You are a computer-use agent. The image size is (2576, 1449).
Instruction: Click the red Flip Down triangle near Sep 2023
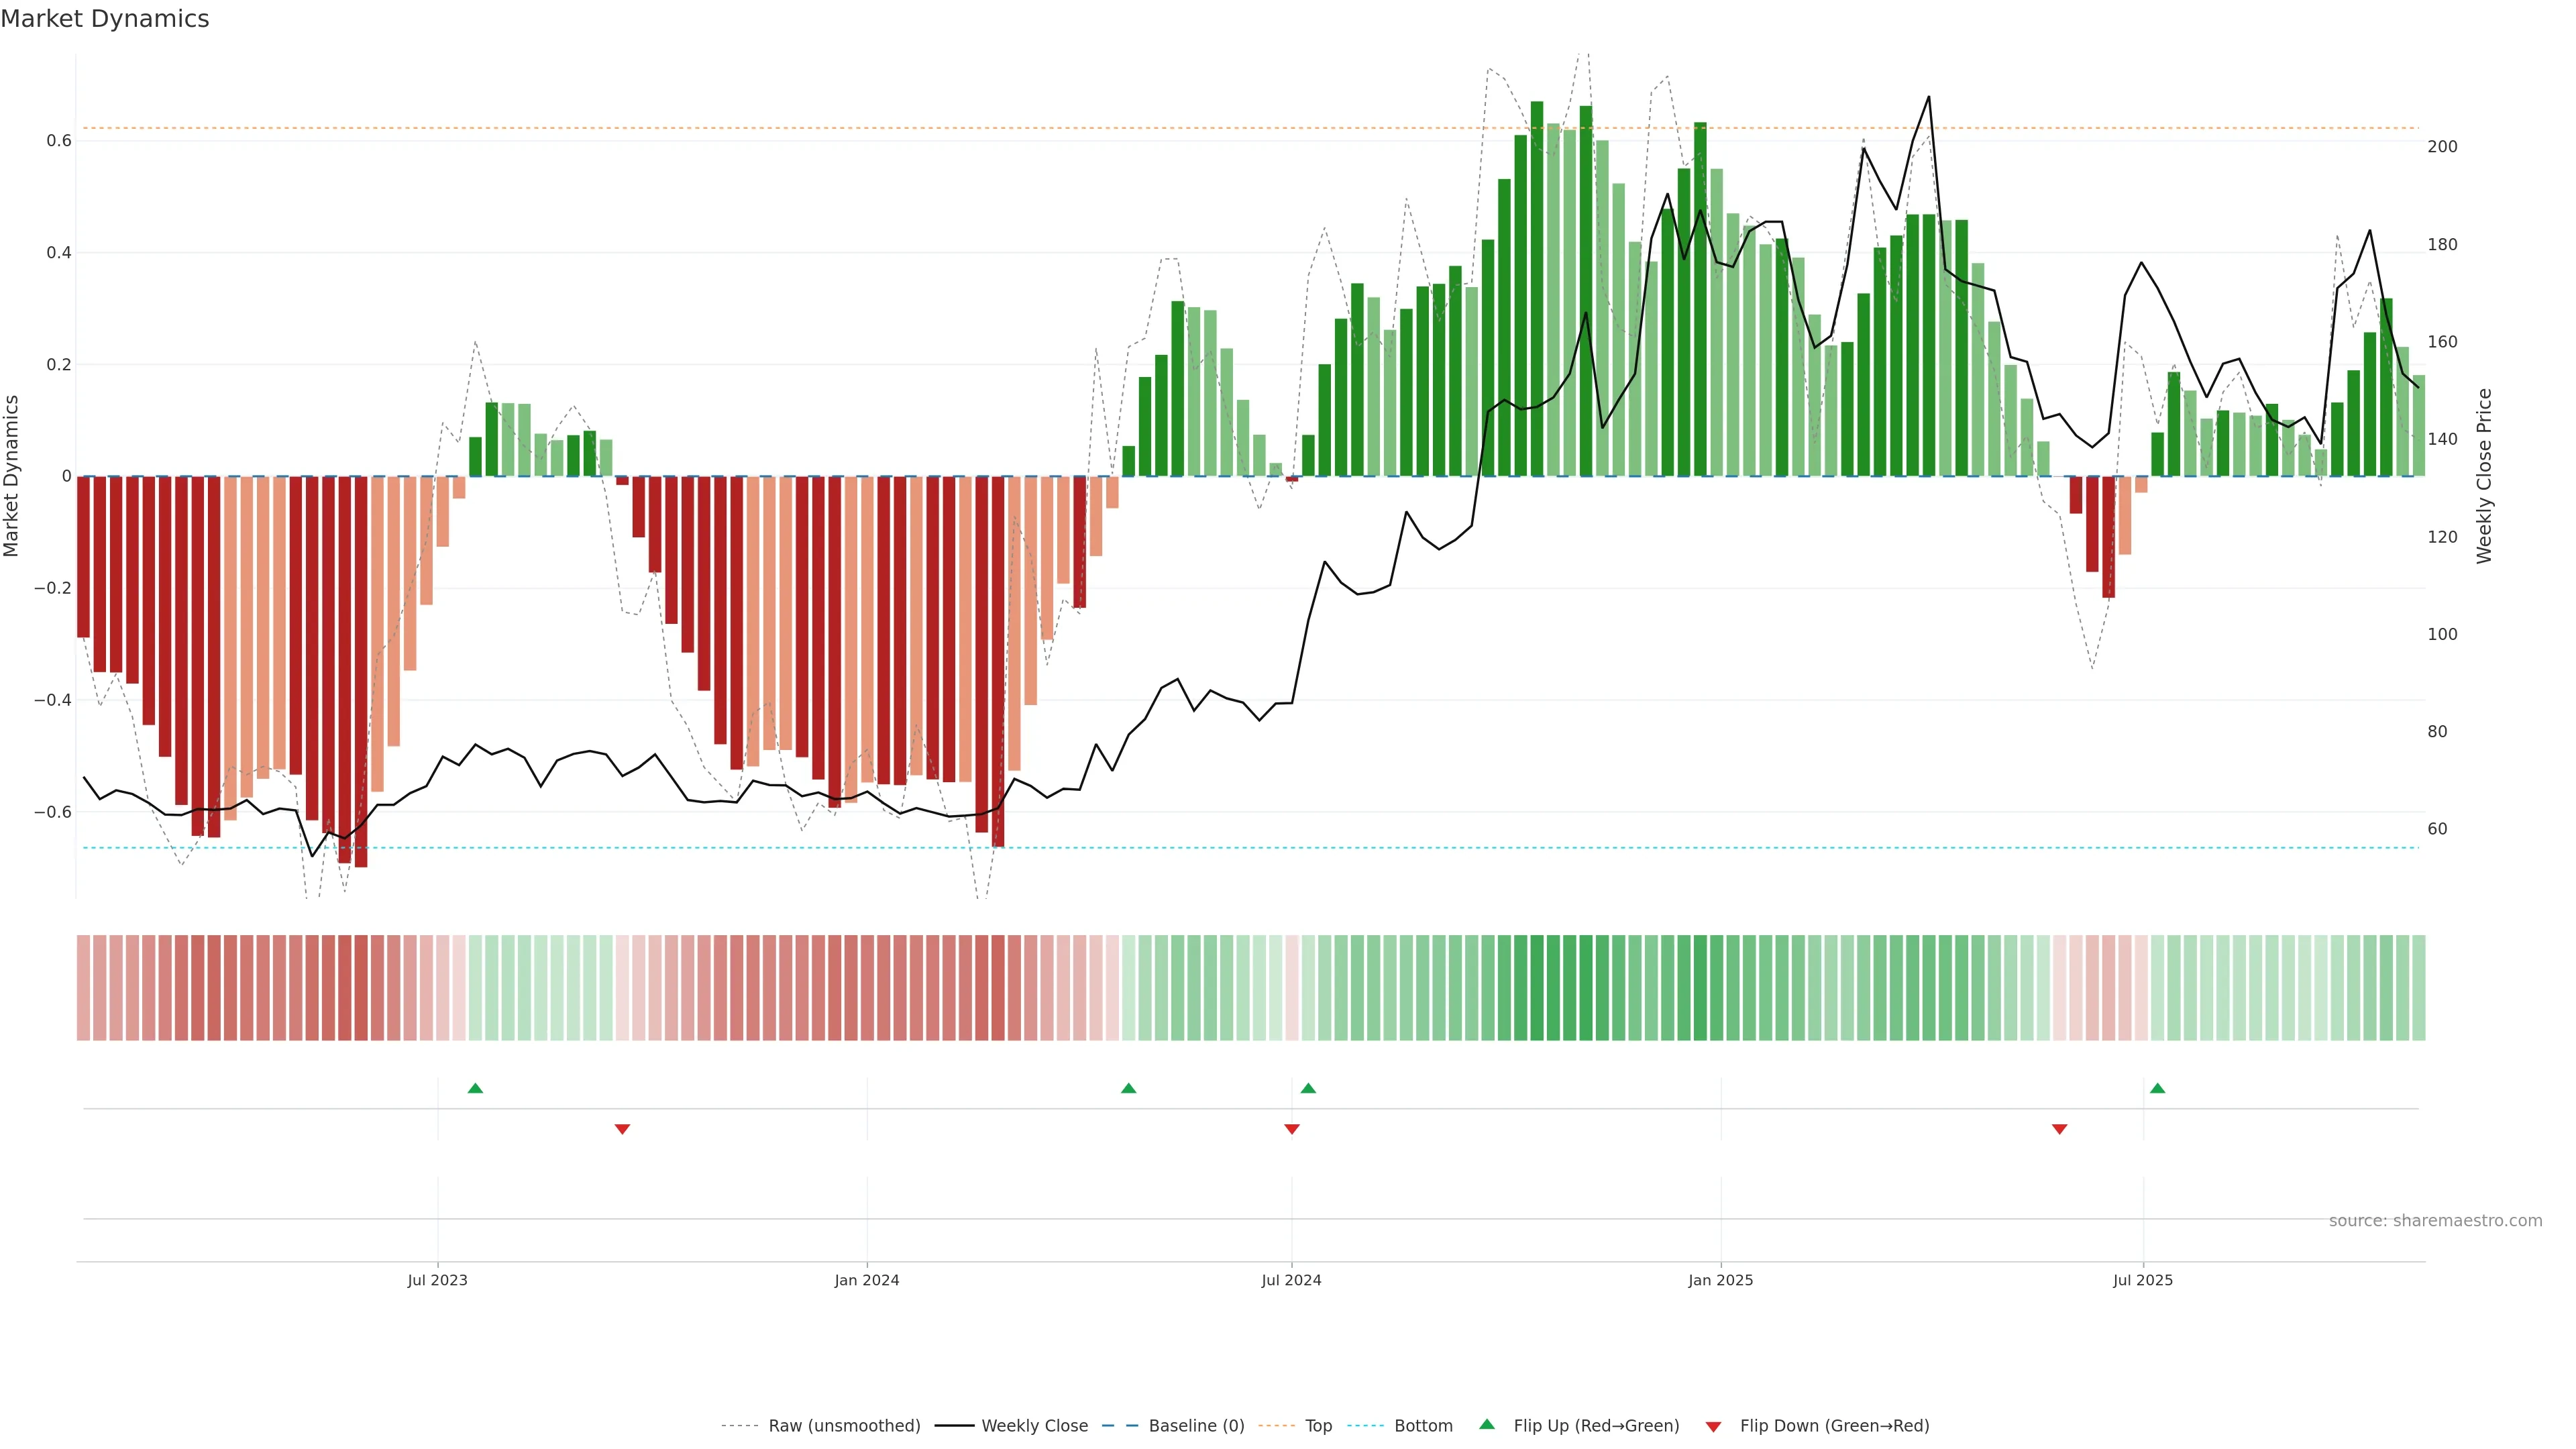click(x=622, y=1129)
